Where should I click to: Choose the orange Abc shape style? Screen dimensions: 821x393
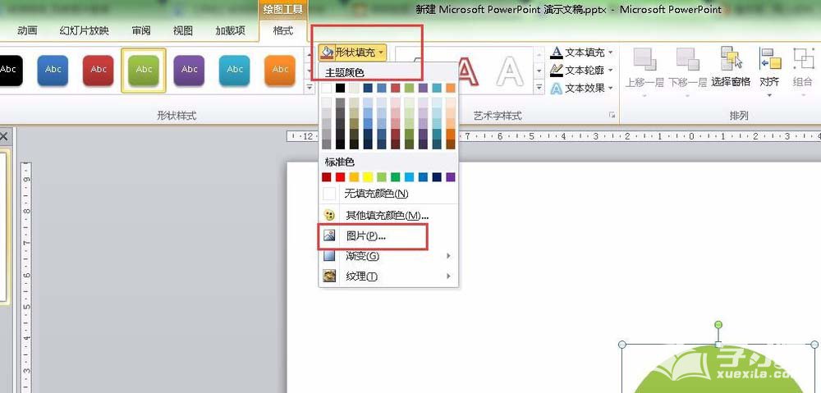(x=279, y=70)
